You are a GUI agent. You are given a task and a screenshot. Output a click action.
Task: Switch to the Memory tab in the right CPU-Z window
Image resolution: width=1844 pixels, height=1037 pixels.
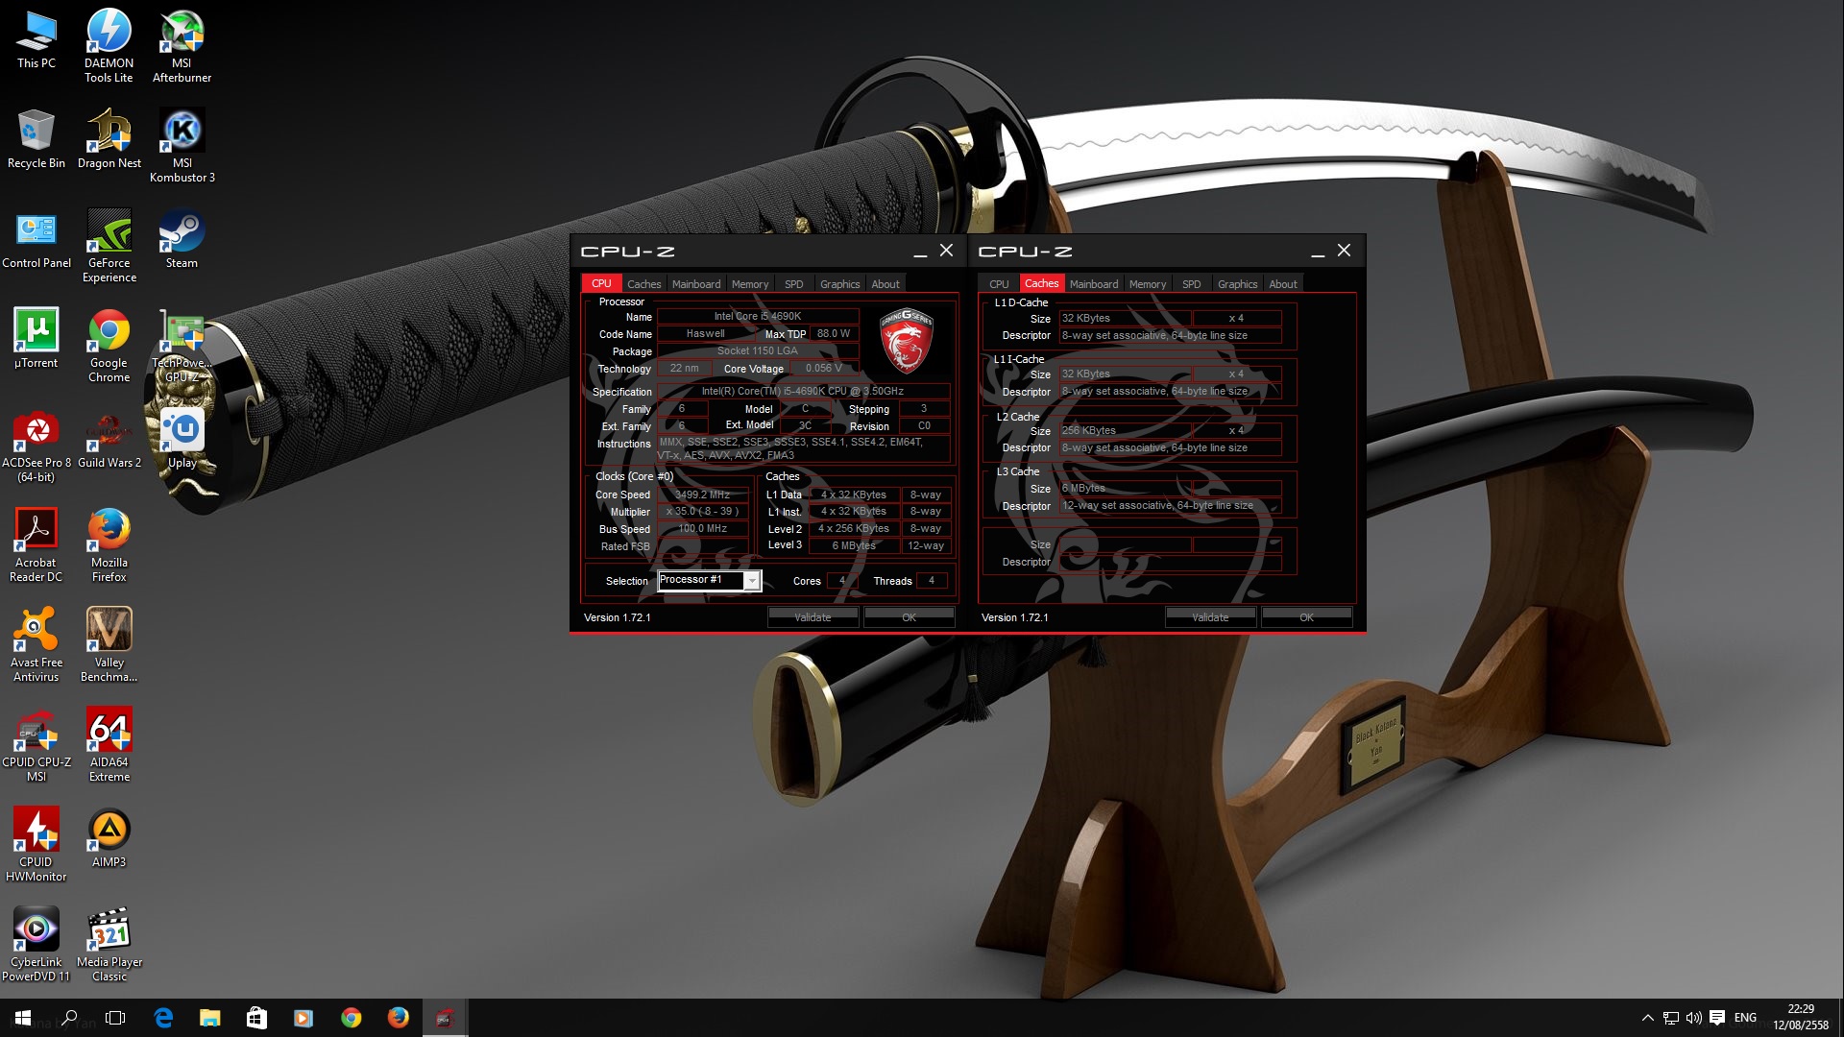1147,284
